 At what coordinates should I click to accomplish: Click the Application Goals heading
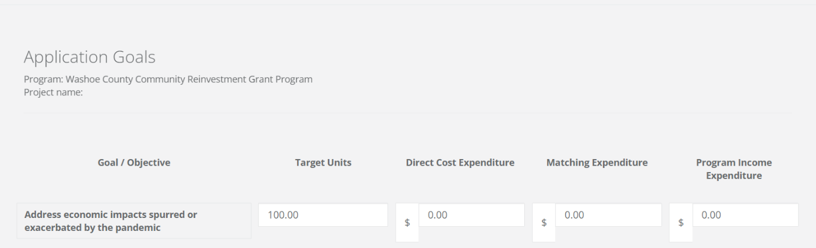click(90, 57)
